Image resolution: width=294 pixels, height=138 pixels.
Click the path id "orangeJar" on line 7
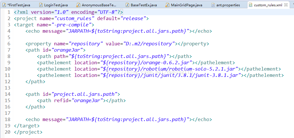(68, 50)
